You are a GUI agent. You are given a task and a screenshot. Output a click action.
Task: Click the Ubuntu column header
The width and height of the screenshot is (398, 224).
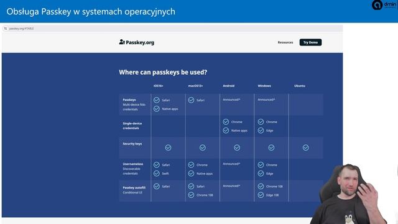pyautogui.click(x=300, y=86)
